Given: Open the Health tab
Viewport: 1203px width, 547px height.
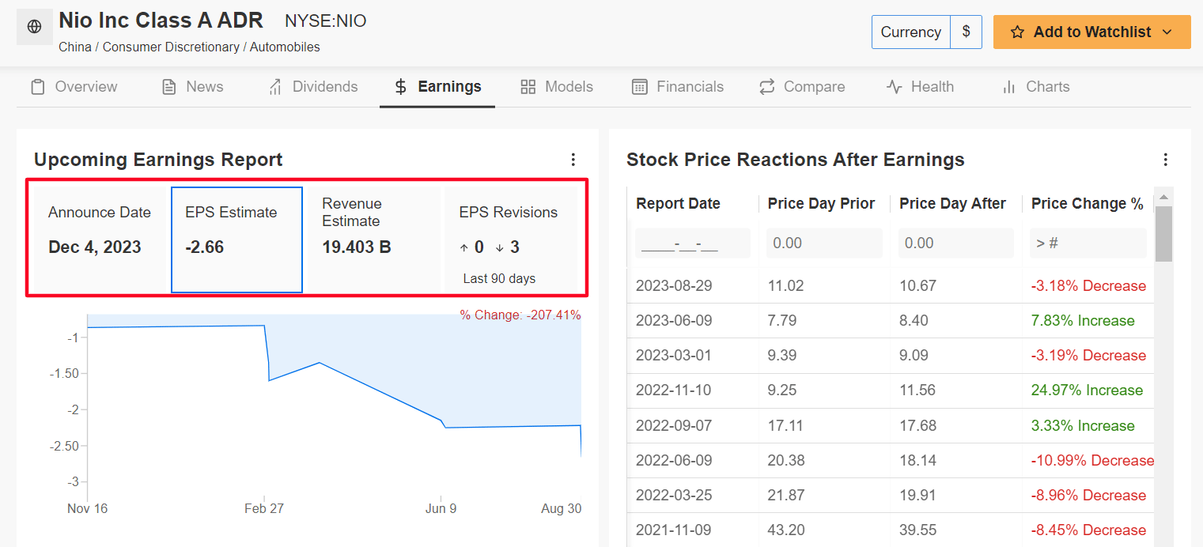Looking at the screenshot, I should click(920, 87).
